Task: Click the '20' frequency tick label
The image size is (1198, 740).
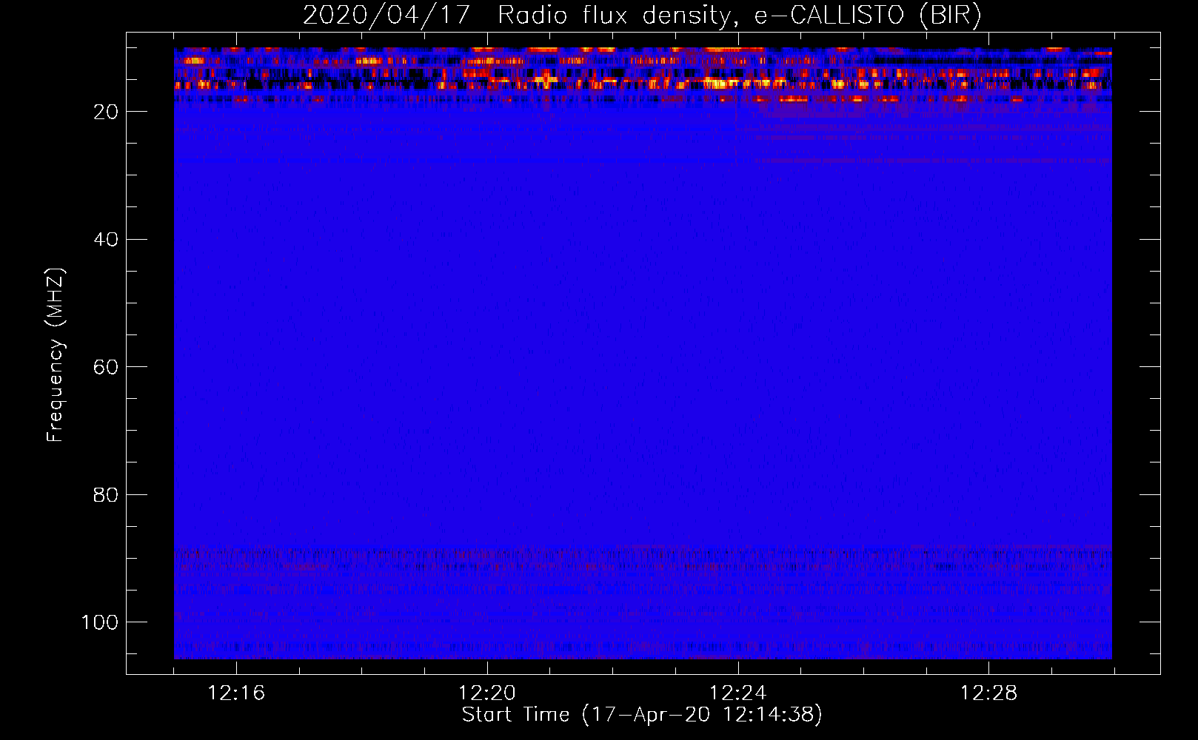Action: pyautogui.click(x=107, y=112)
